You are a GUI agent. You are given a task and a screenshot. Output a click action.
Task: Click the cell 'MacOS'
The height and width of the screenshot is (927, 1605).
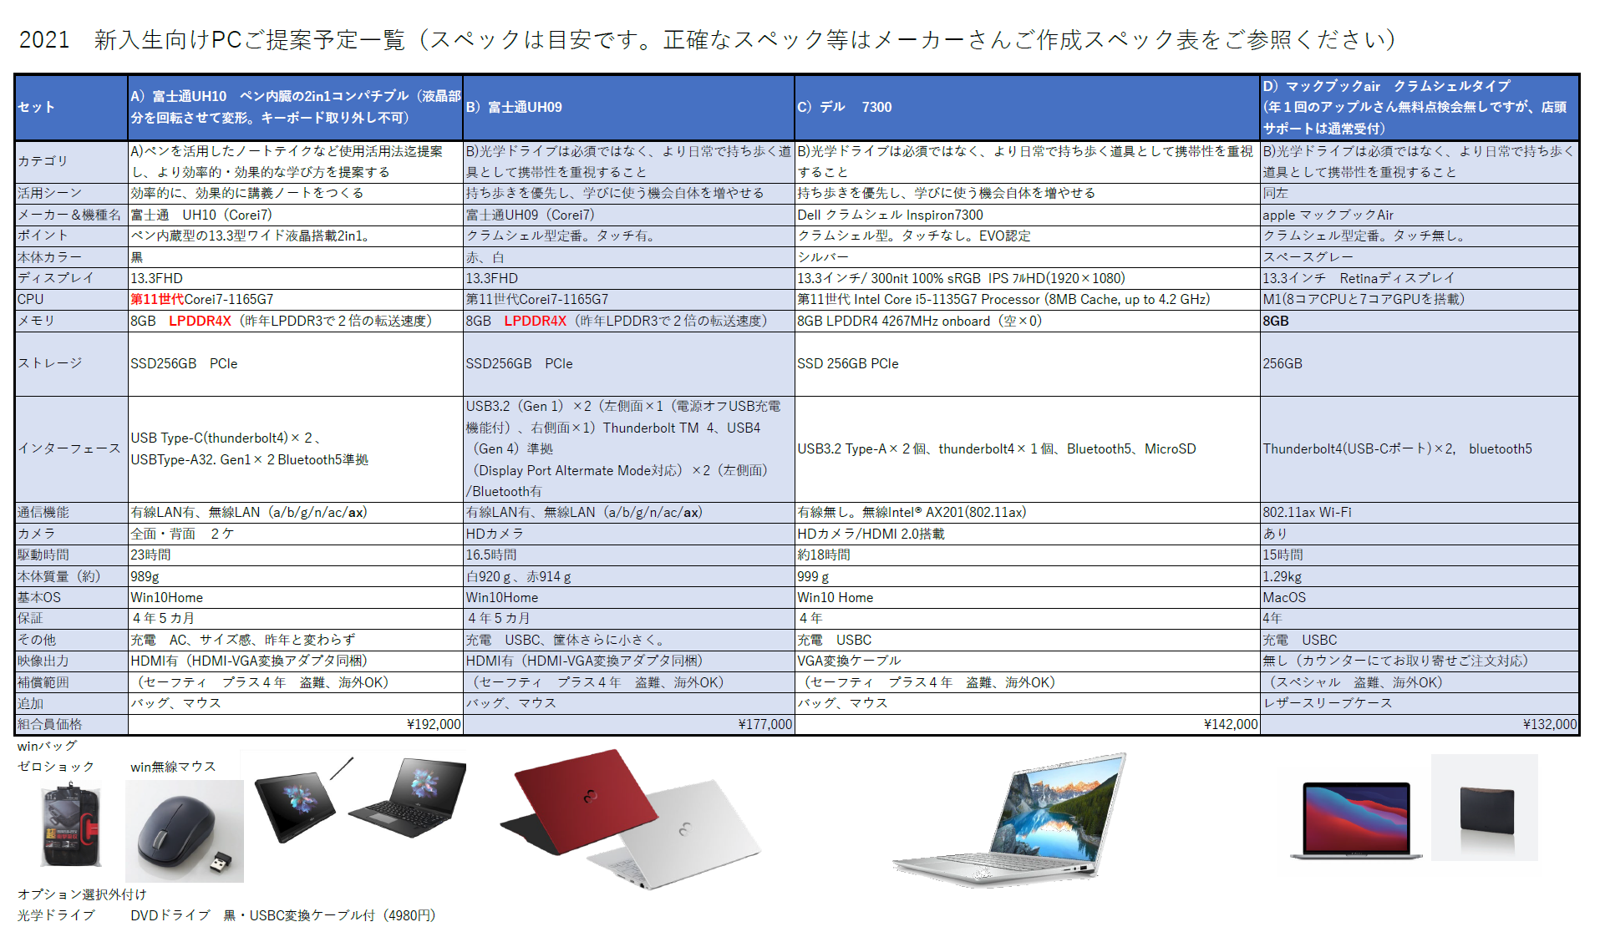(1420, 597)
